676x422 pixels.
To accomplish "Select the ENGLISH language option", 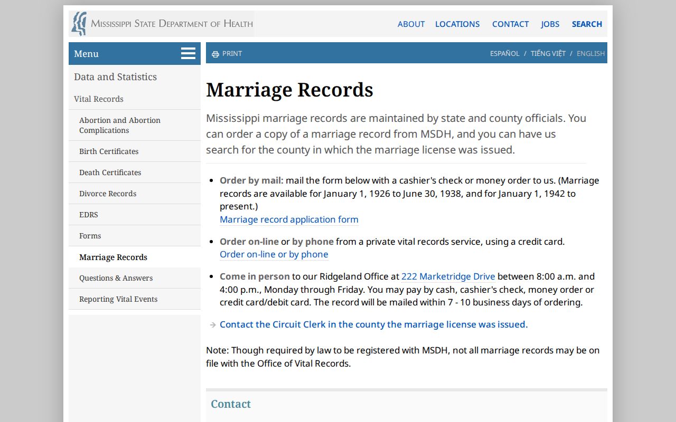I will point(590,53).
